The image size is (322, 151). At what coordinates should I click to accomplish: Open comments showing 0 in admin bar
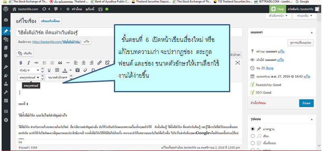pyautogui.click(x=58, y=9)
